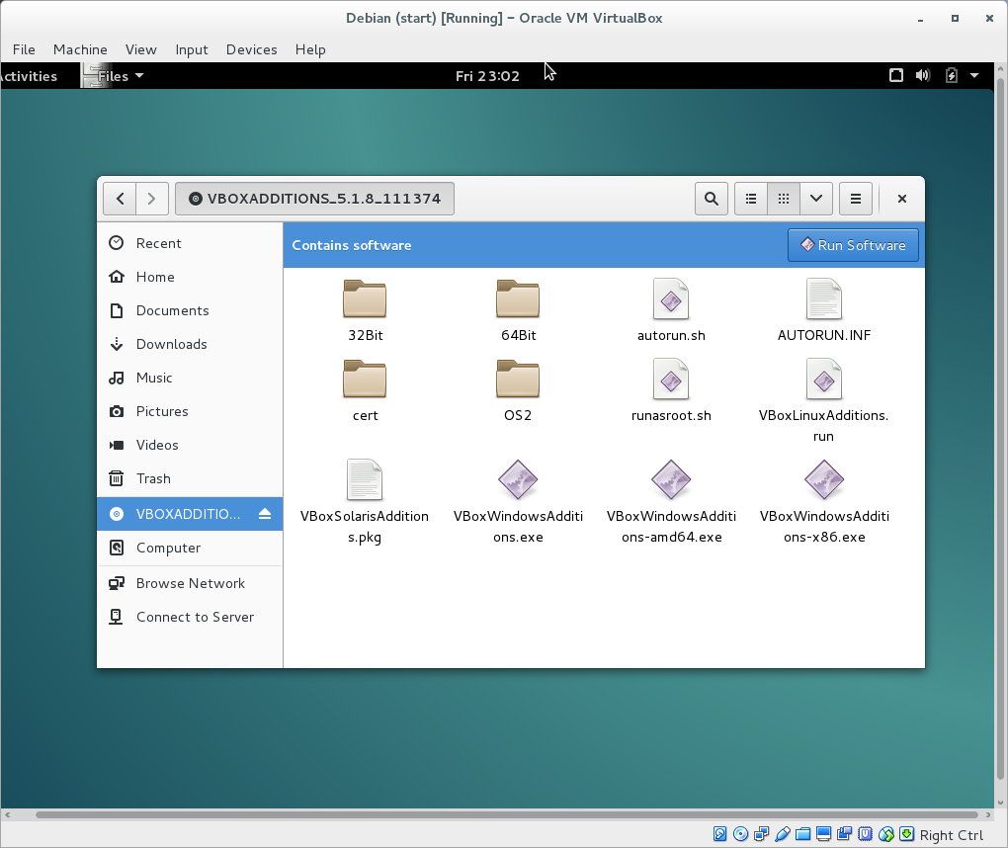Open the VirtualBox File menu
Viewport: 1008px width, 848px height.
(x=24, y=49)
